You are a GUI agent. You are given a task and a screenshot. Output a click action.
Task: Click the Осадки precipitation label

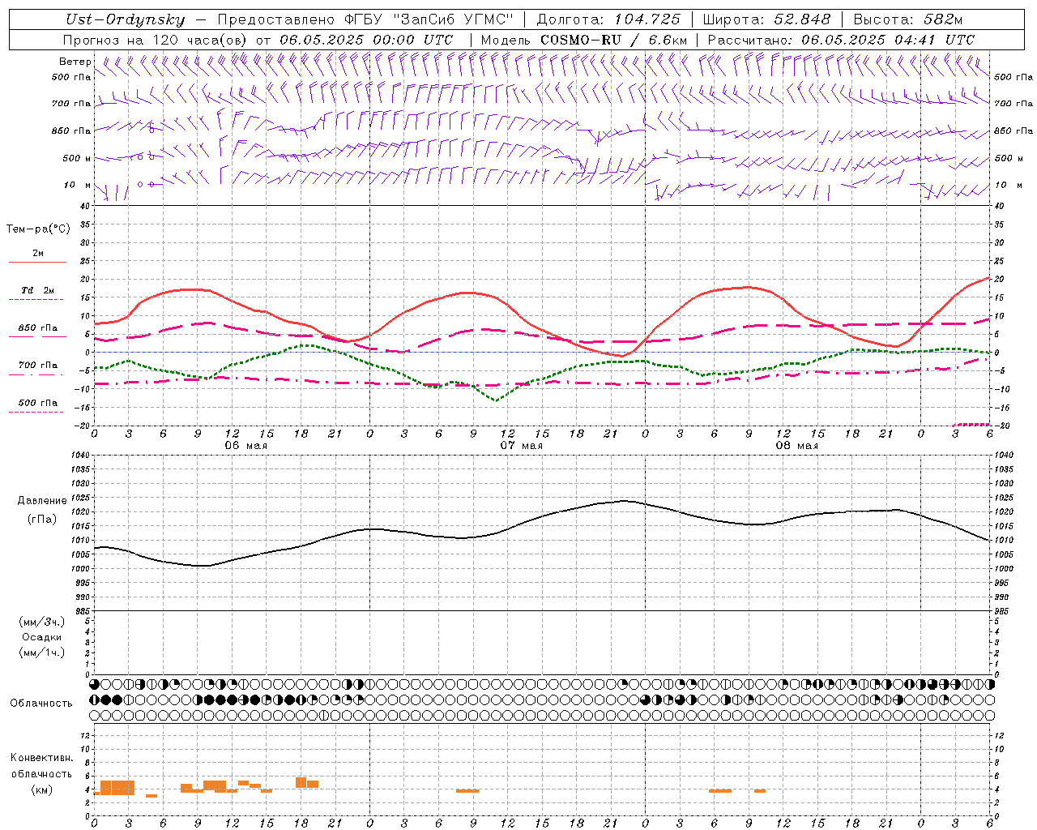(42, 637)
